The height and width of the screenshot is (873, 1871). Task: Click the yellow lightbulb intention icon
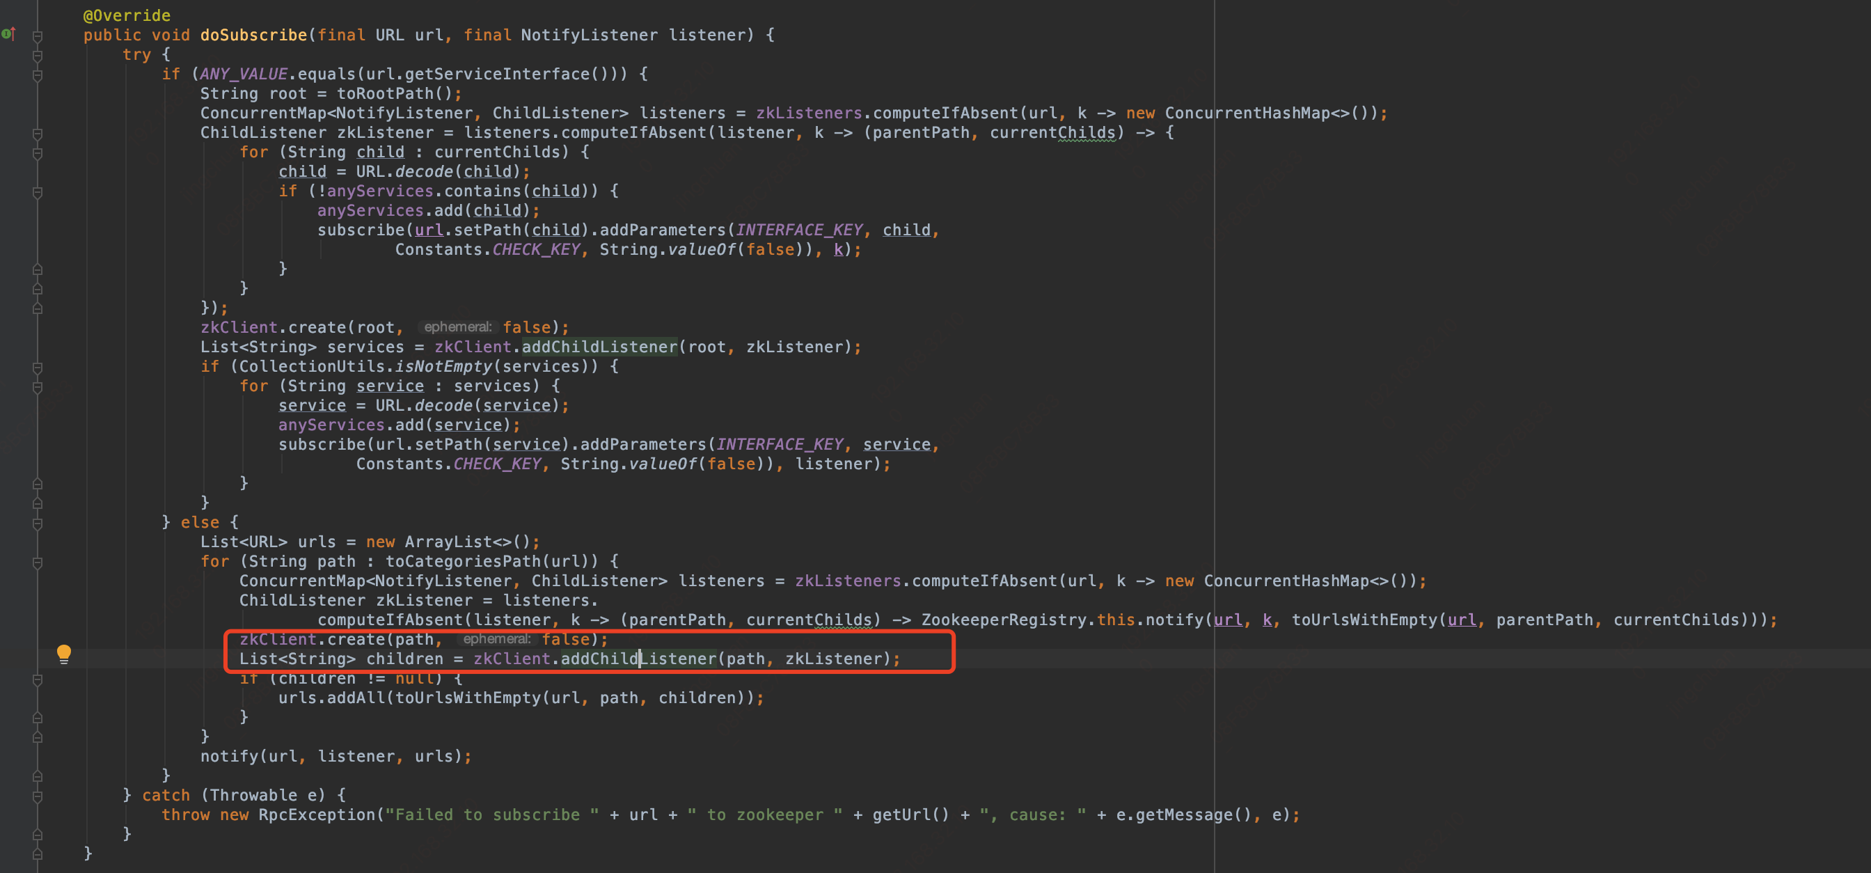point(64,653)
